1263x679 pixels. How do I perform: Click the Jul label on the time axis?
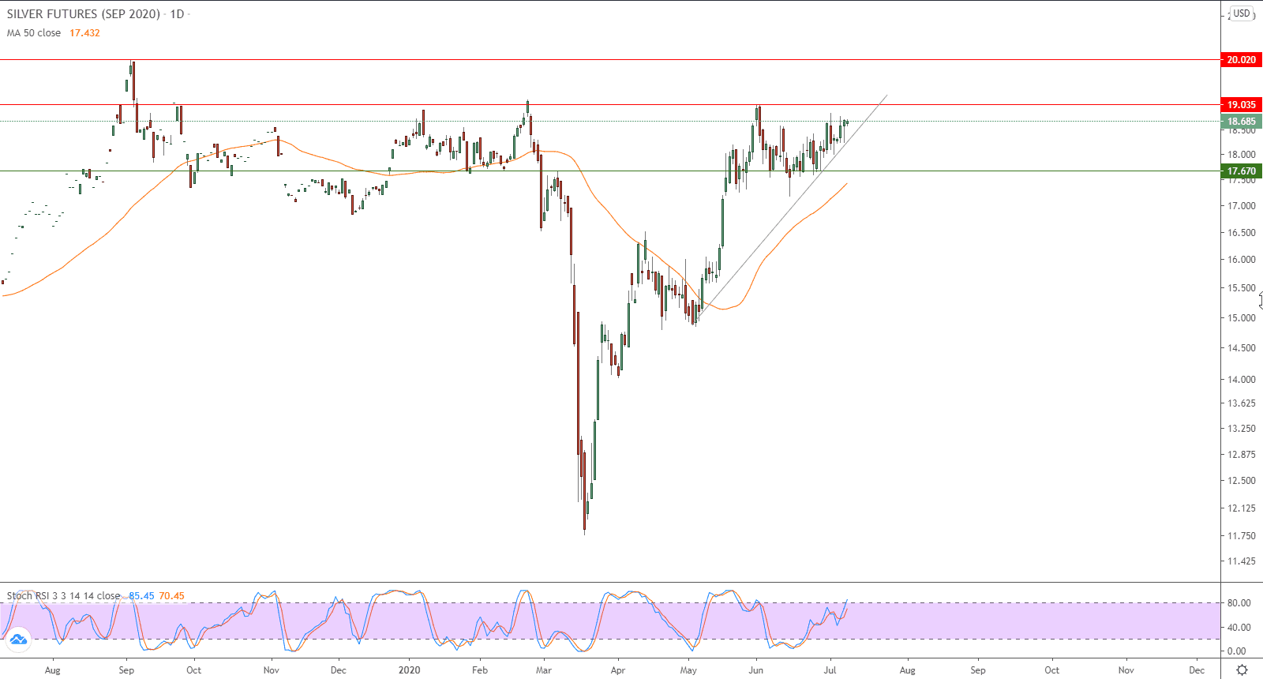click(830, 670)
